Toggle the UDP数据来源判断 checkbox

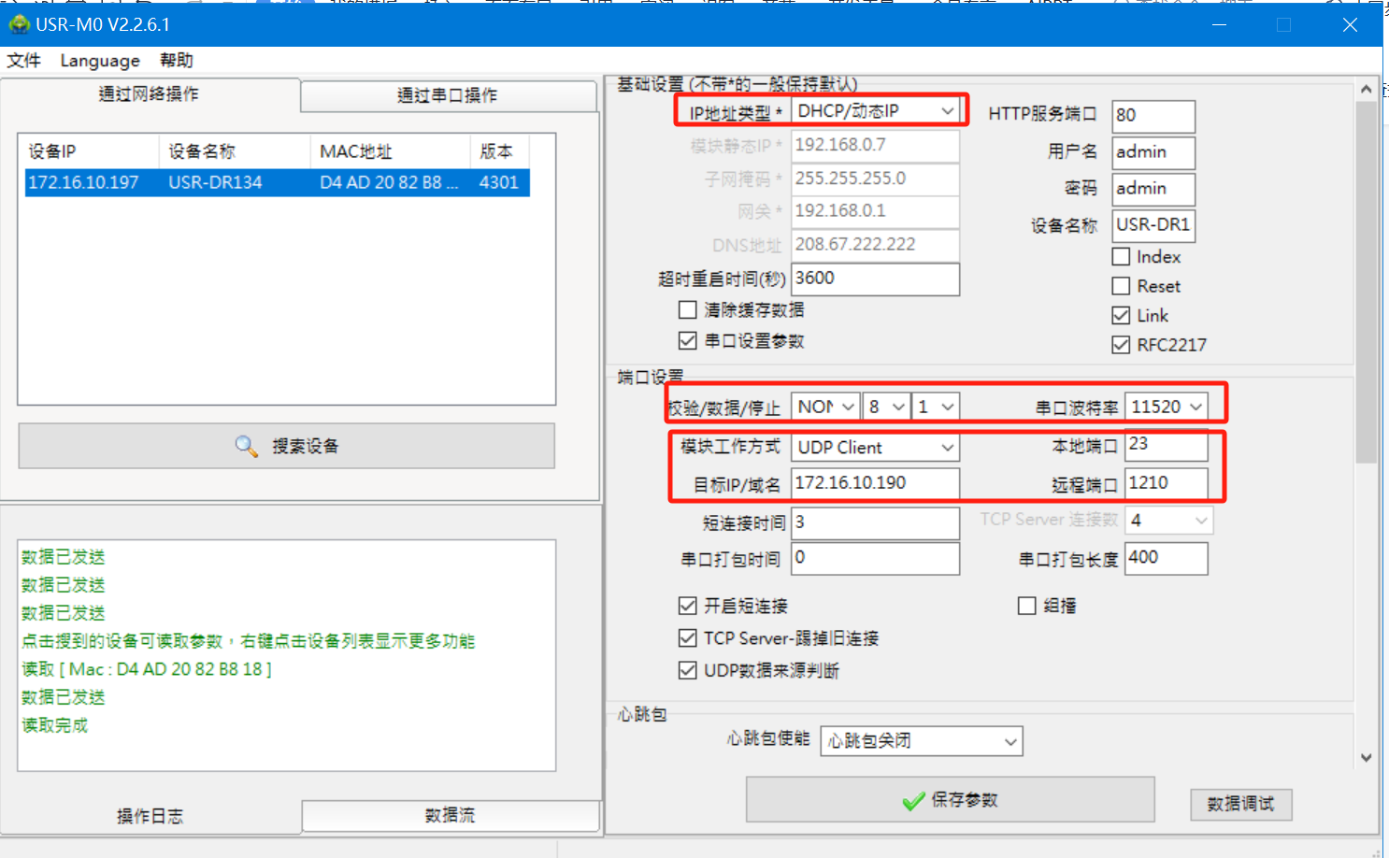[687, 670]
